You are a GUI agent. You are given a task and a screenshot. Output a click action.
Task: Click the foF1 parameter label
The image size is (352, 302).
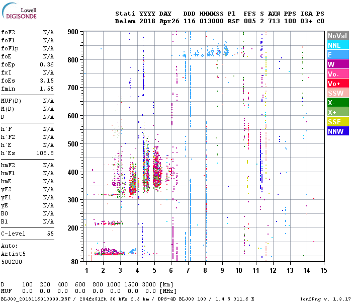pos(8,40)
